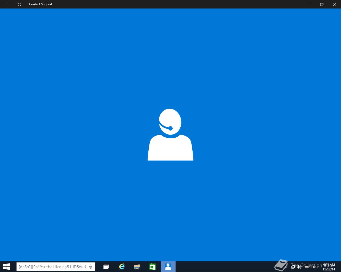
Task: Open the clock and date flyout
Action: pyautogui.click(x=329, y=267)
